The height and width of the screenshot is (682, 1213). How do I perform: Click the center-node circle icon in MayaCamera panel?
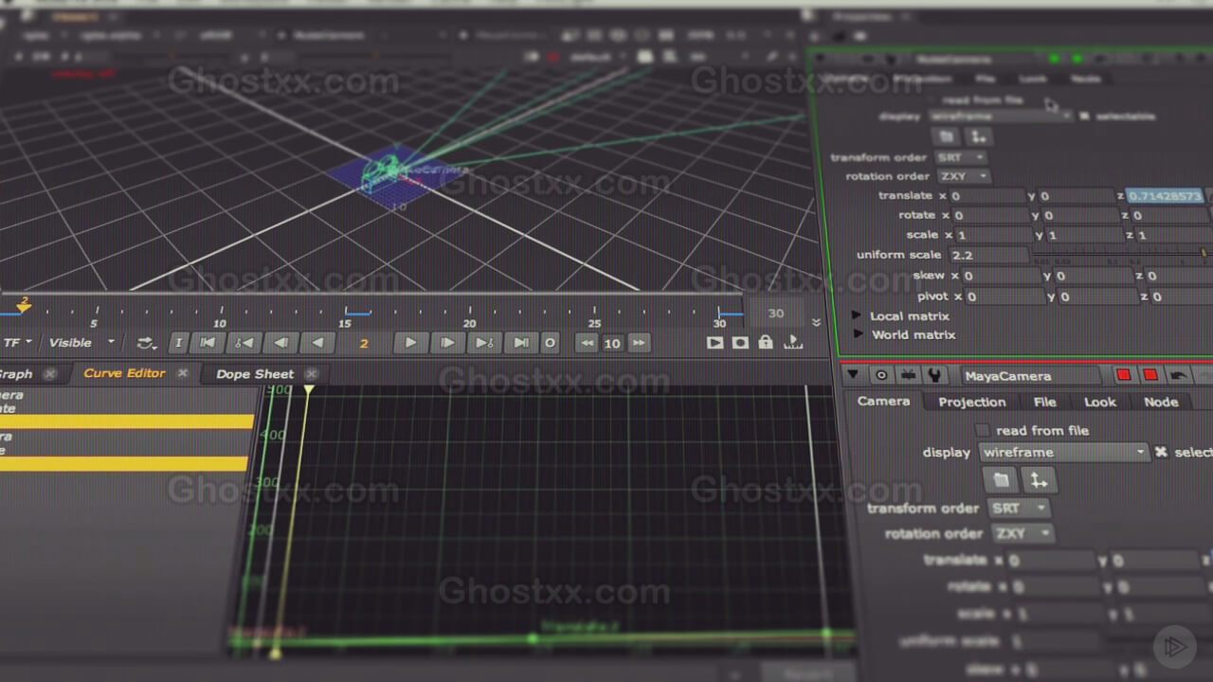(881, 376)
